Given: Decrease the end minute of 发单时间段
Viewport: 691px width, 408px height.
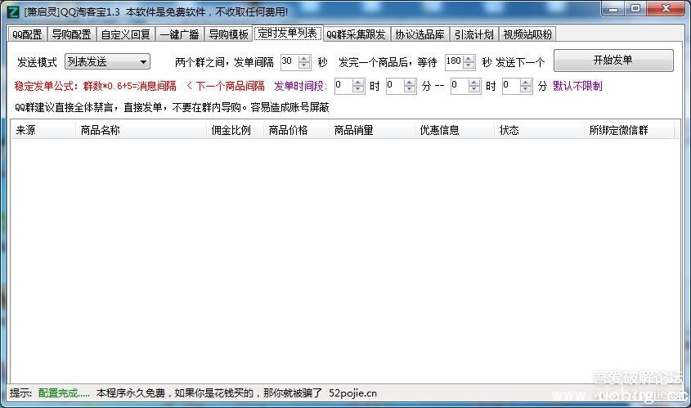Looking at the screenshot, I should coord(525,89).
